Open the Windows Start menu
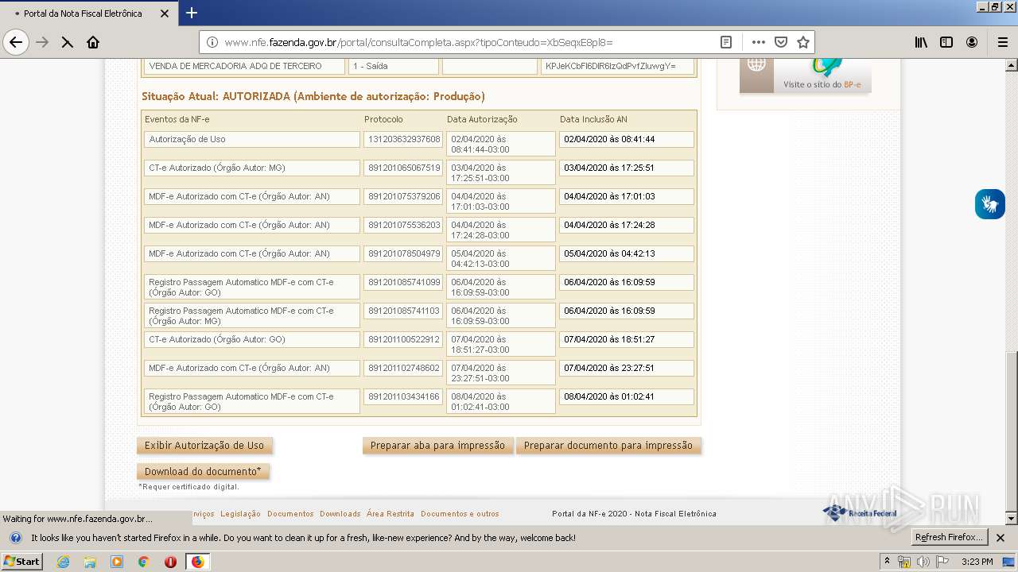This screenshot has height=572, width=1018. click(x=22, y=562)
